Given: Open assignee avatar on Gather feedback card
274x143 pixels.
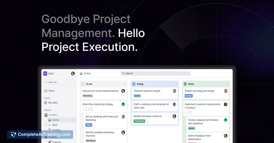Looking at the screenshot, I should pyautogui.click(x=226, y=136).
